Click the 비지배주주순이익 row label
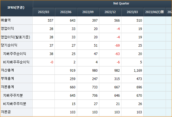The height and width of the screenshot is (117, 172). (x=16, y=62)
